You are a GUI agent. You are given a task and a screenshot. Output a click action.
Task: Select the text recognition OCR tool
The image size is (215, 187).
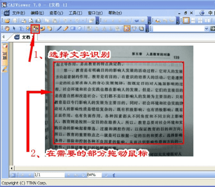tap(35, 29)
